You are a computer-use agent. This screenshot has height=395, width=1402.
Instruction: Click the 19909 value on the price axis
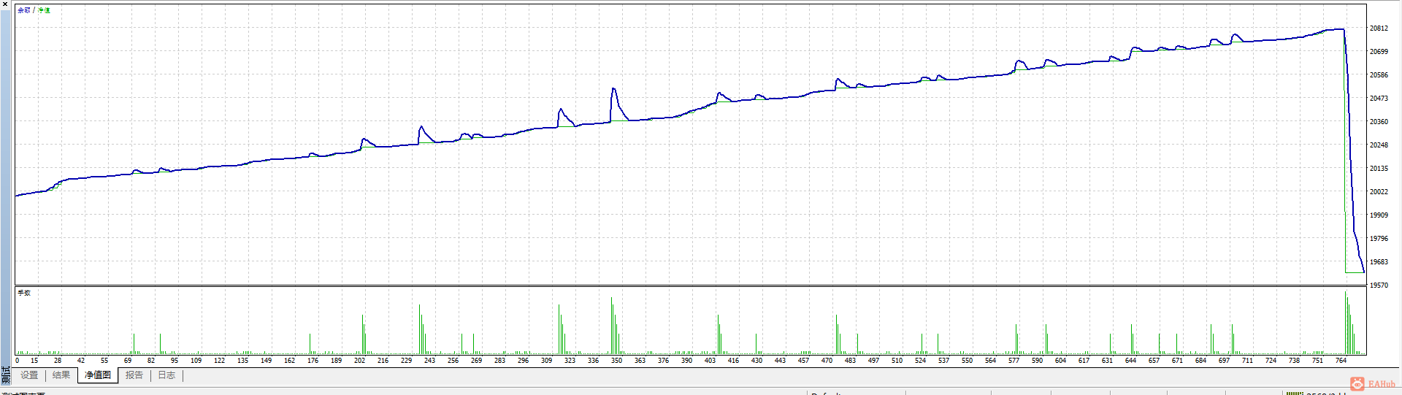pos(1379,215)
